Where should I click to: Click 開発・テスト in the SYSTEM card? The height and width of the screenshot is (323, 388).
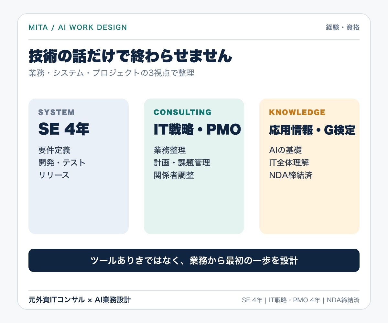[62, 162]
